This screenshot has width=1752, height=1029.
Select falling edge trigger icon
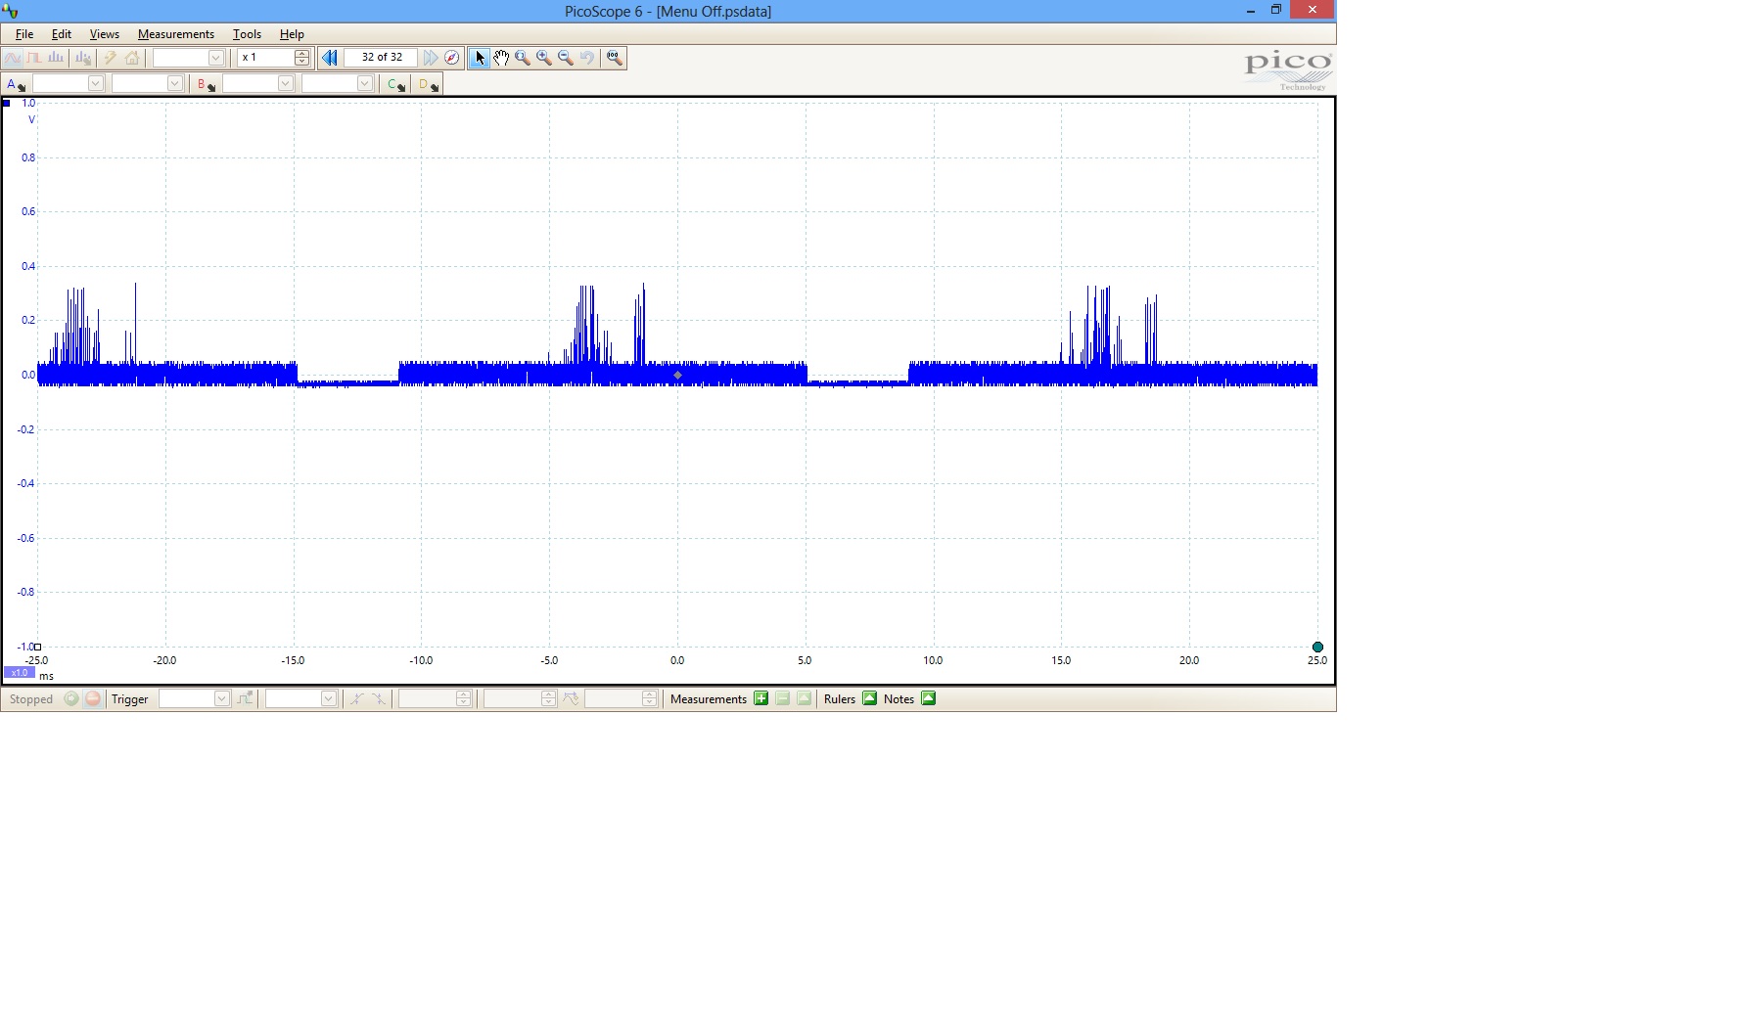click(379, 698)
